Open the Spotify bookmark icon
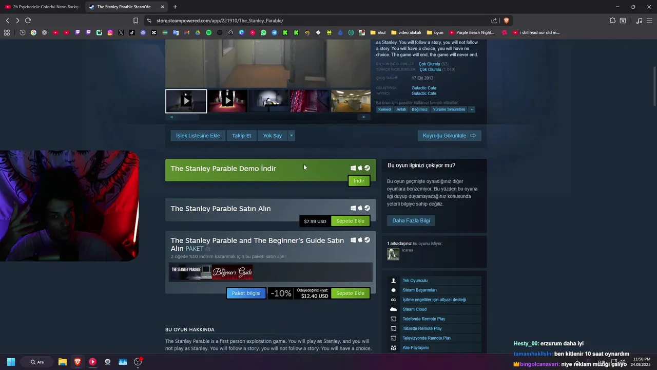The image size is (657, 370). coord(208,32)
